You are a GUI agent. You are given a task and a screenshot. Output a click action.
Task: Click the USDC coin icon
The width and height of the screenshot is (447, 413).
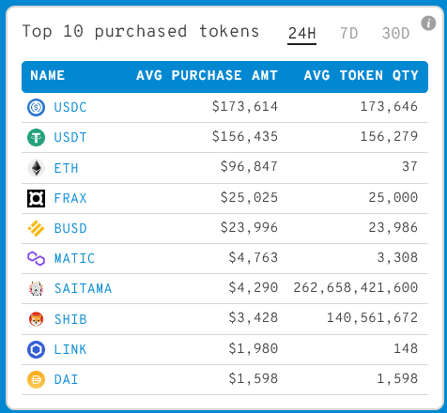pyautogui.click(x=36, y=107)
